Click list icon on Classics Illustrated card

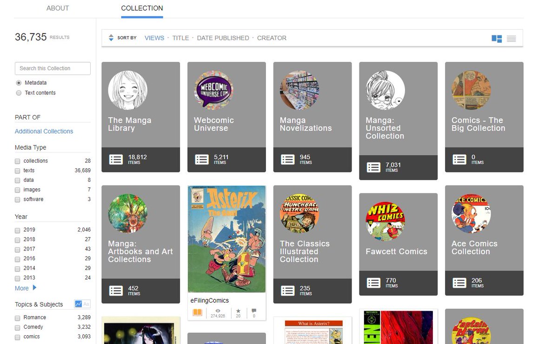coord(288,291)
